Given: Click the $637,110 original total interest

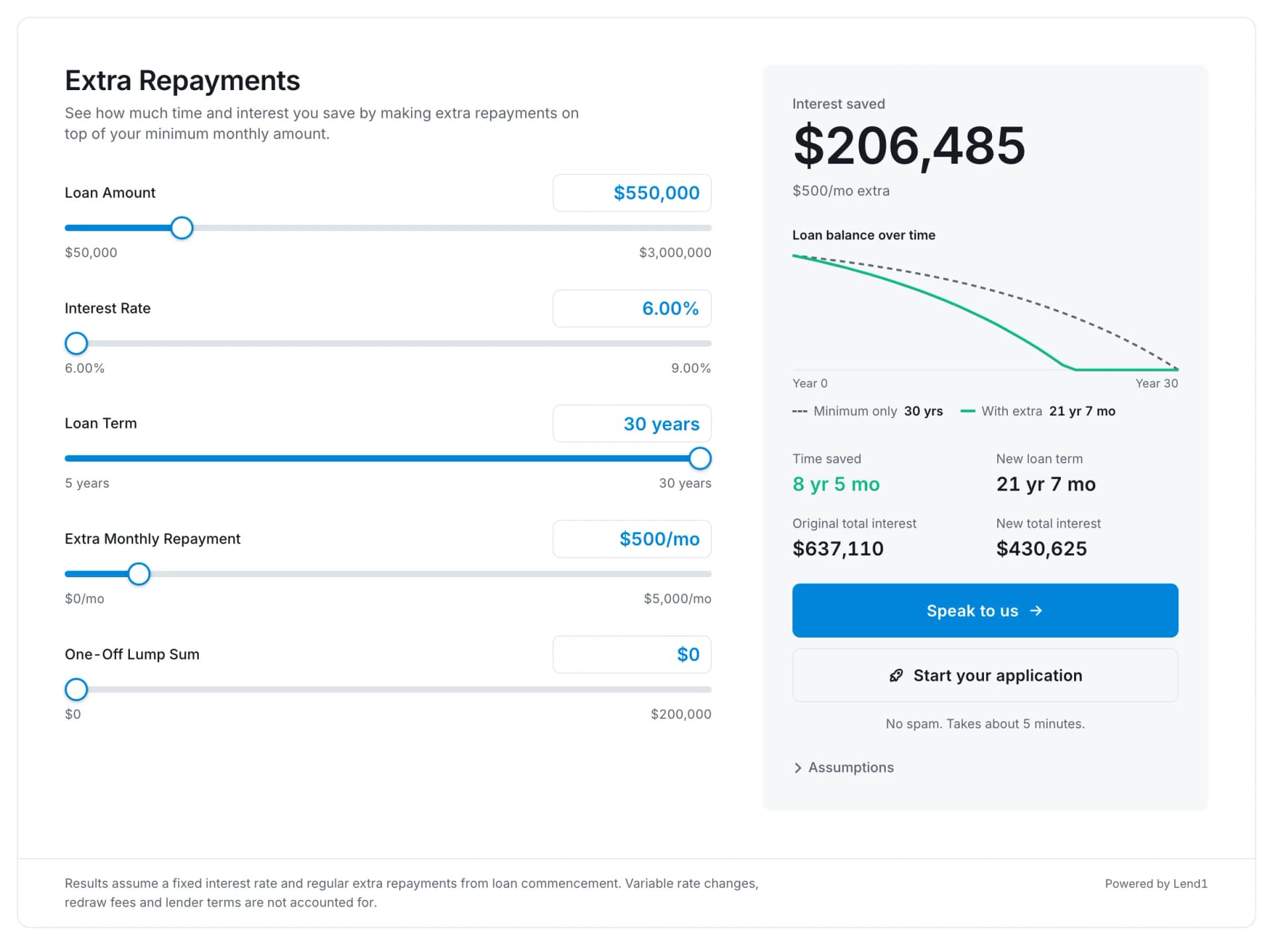Looking at the screenshot, I should tap(838, 549).
